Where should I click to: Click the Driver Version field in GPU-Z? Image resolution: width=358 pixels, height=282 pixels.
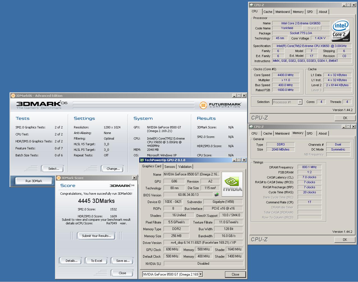coord(203,243)
